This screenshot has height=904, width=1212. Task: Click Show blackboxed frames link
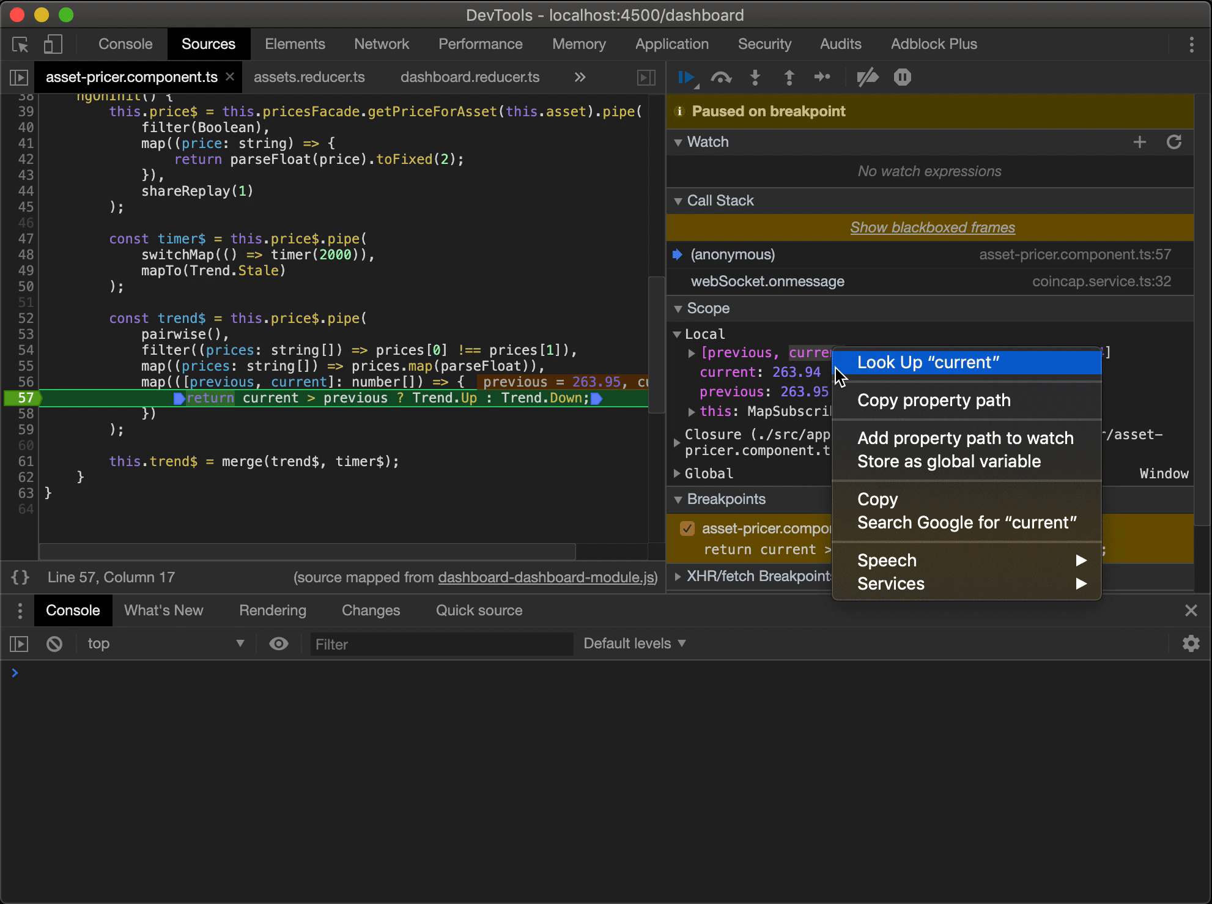(x=932, y=228)
